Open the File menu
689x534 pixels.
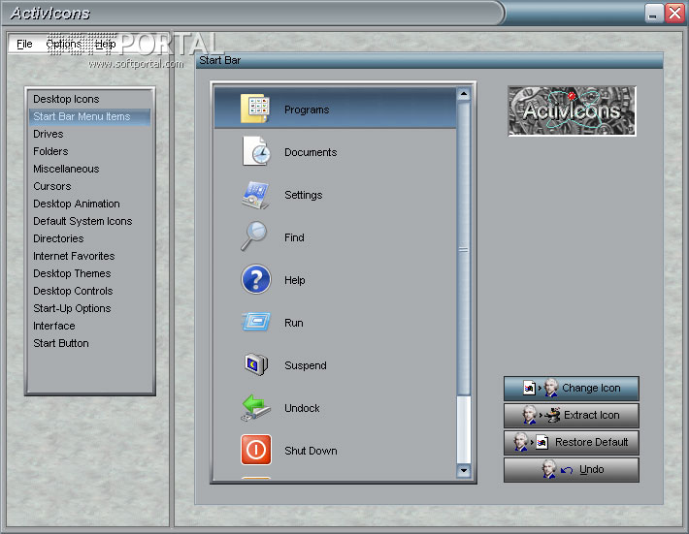tap(24, 44)
